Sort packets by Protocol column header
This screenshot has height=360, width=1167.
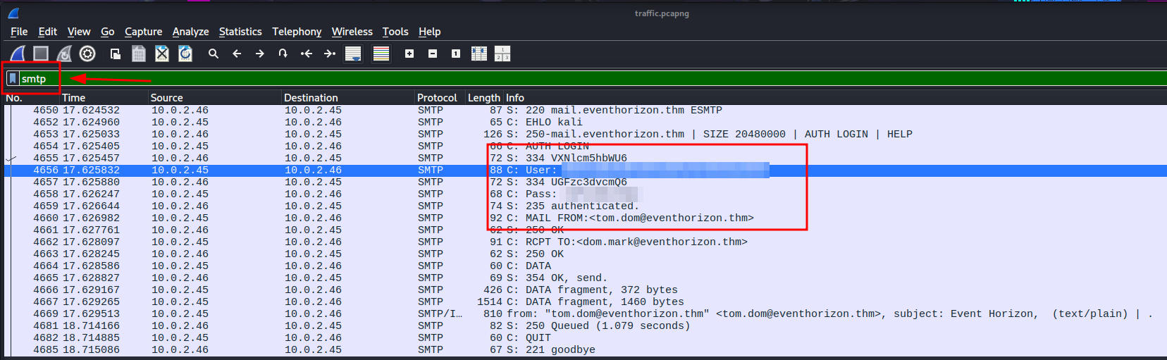point(436,98)
